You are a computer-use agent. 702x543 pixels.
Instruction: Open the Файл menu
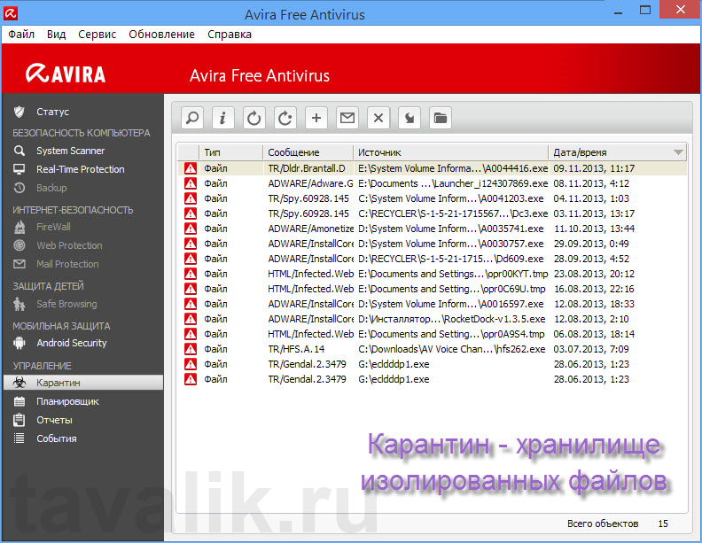pos(21,35)
